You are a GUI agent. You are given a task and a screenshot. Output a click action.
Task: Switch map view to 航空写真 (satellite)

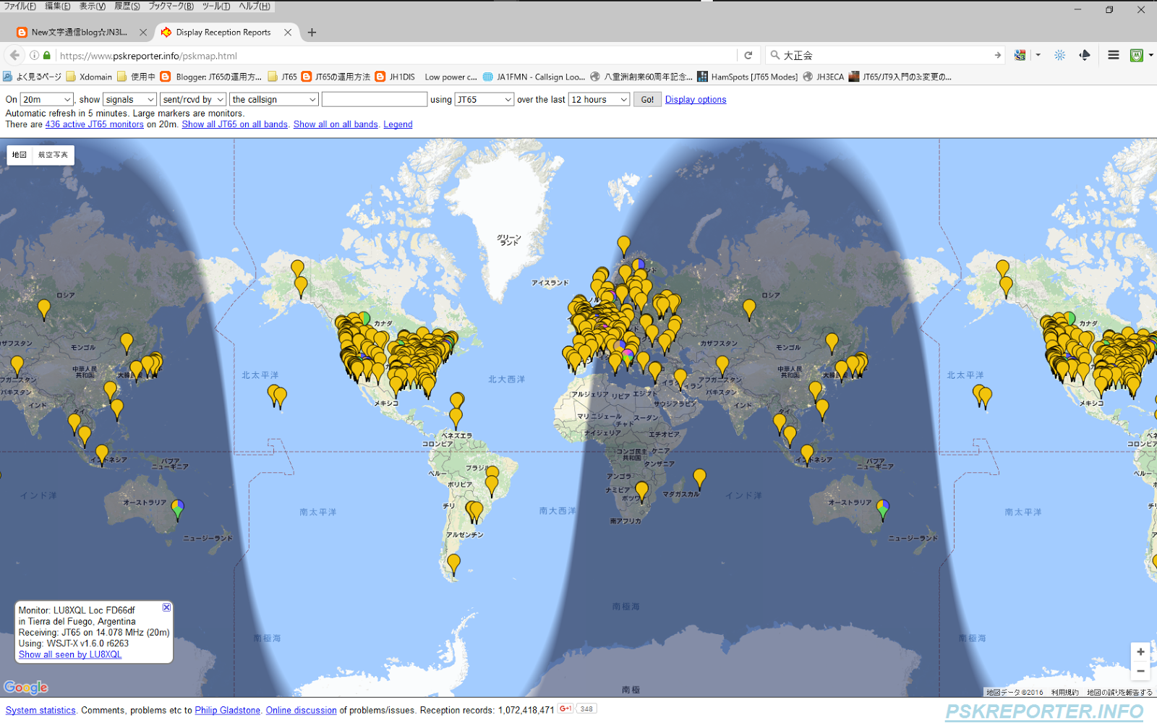click(x=52, y=154)
